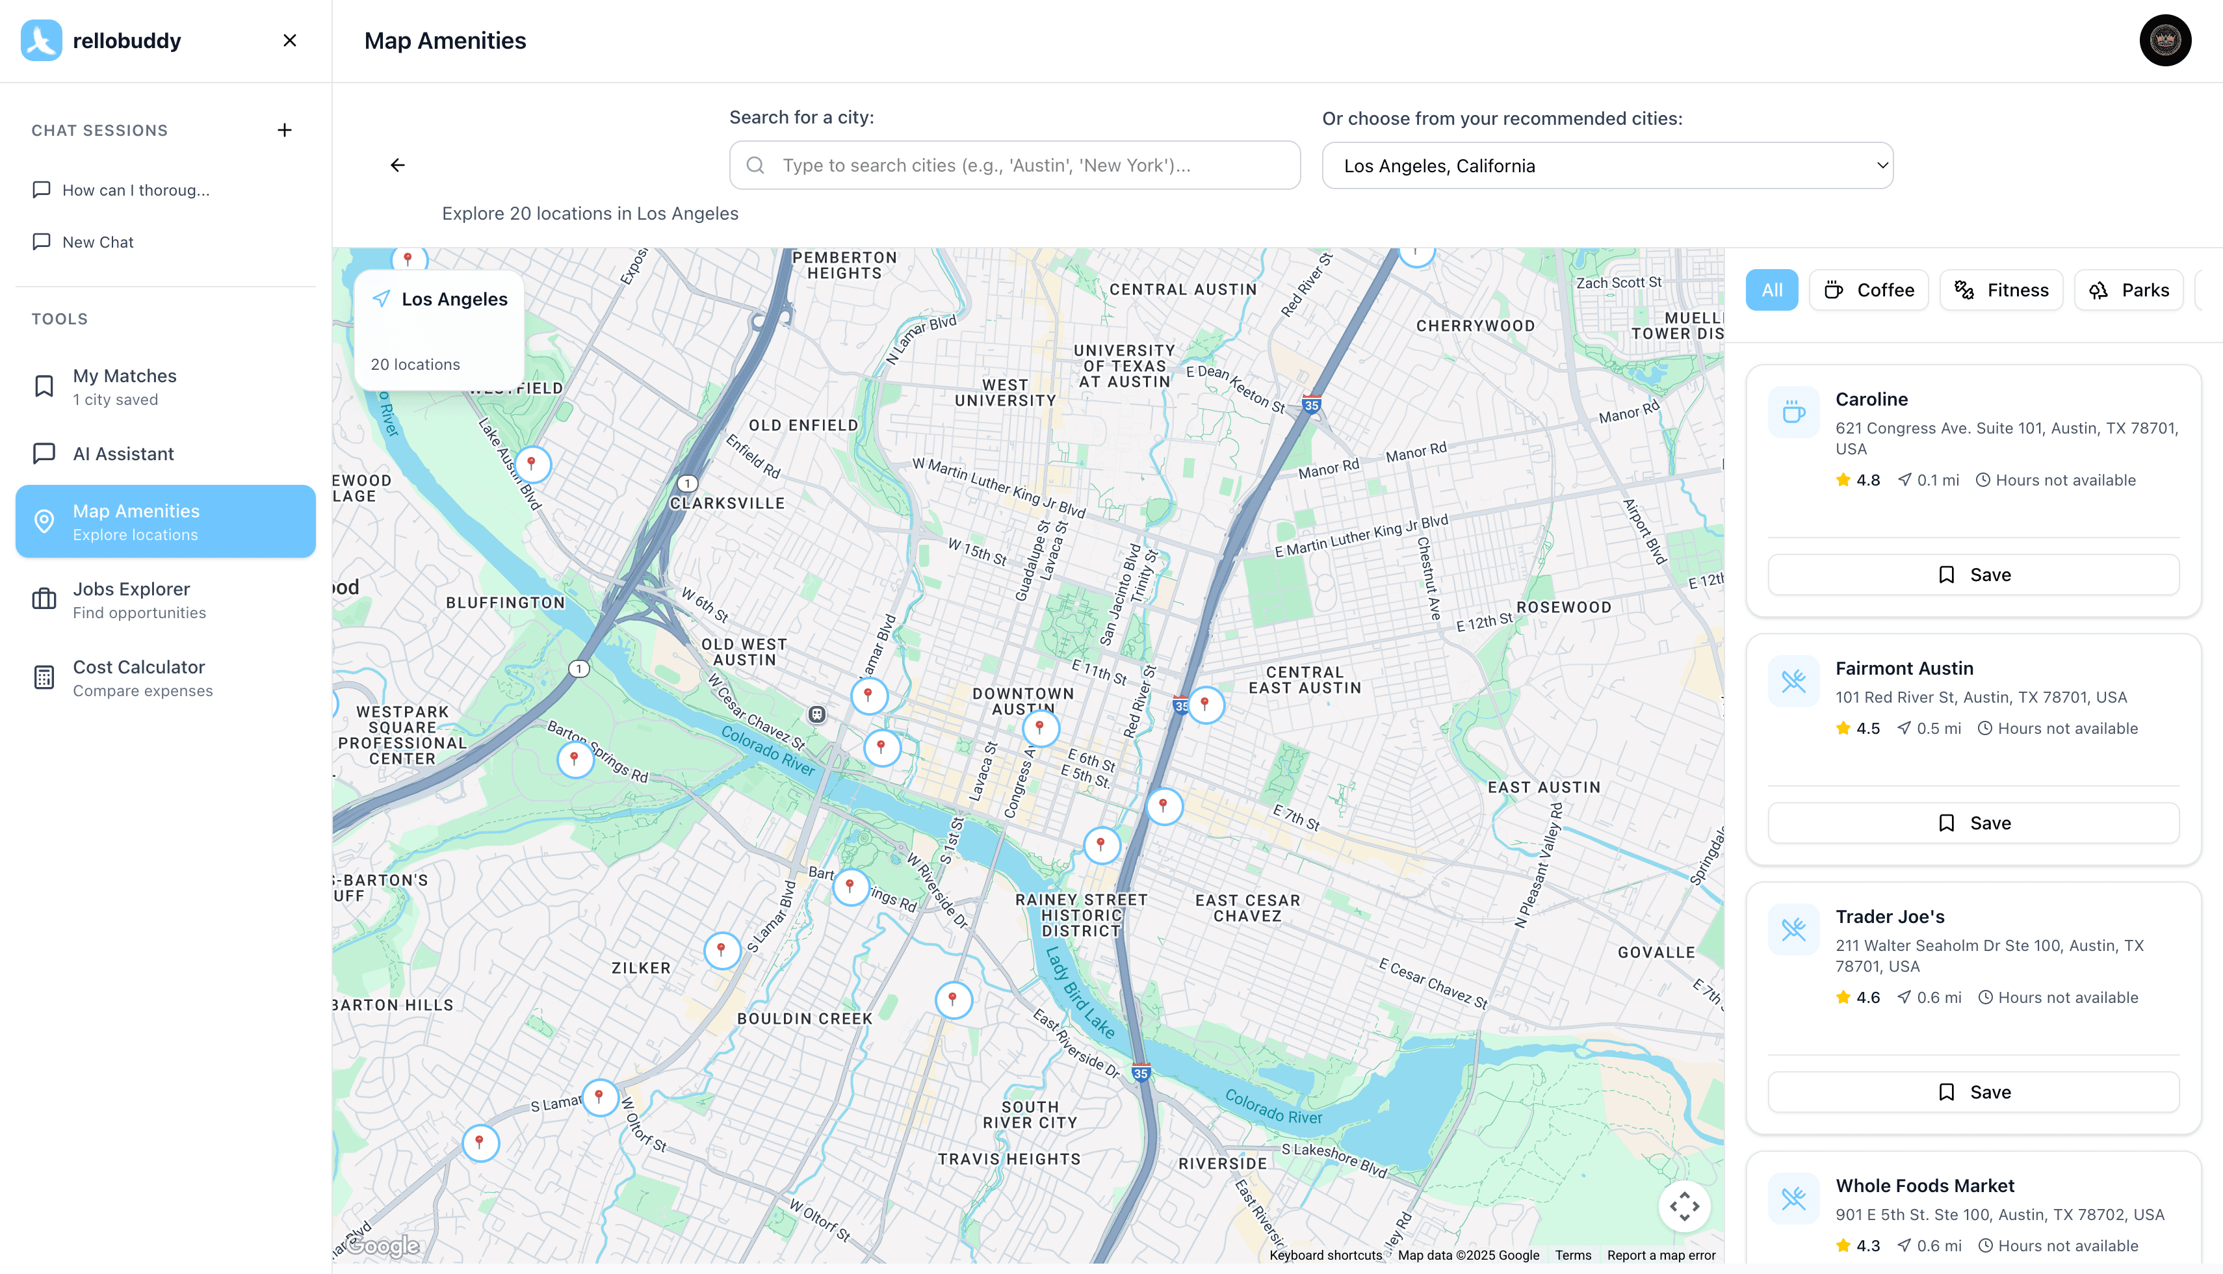Click the city search input field
This screenshot has height=1274, width=2223.
coord(1013,164)
